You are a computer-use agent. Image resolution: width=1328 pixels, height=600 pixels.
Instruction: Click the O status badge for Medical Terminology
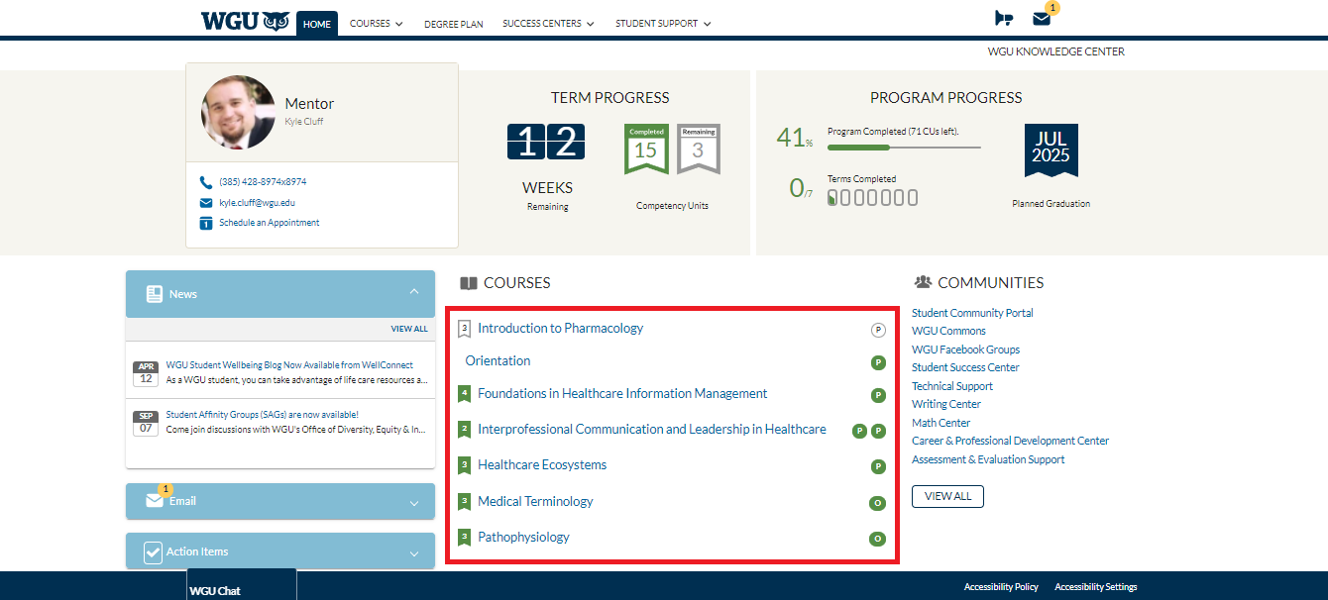pyautogui.click(x=877, y=503)
